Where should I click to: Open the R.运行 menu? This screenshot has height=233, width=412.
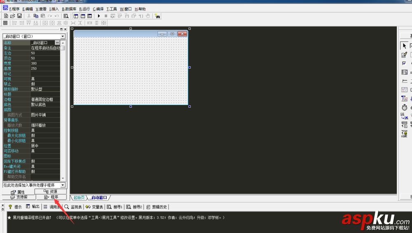pos(84,9)
